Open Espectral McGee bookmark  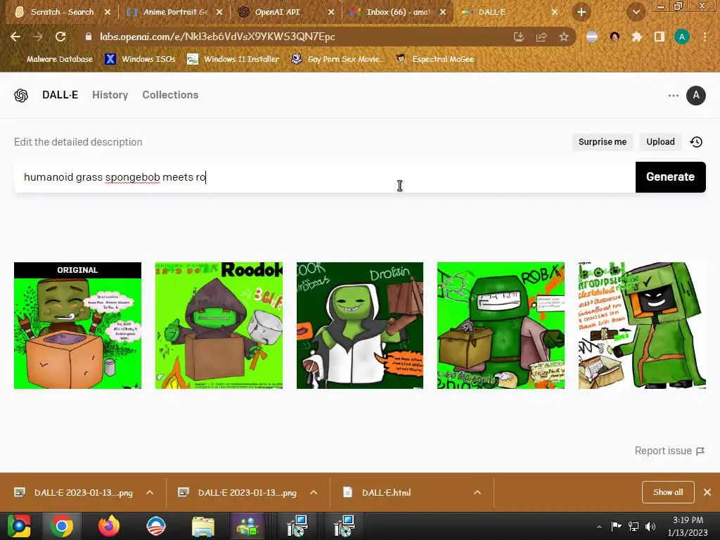pos(435,59)
